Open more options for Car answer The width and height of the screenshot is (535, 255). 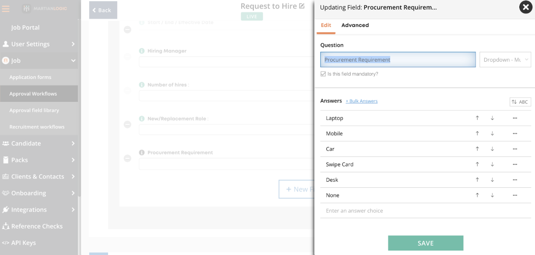(515, 149)
